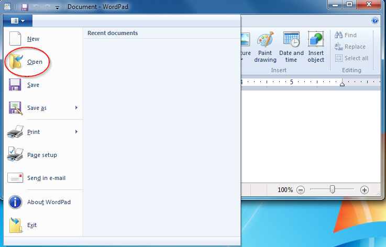The image size is (386, 247).
Task: Choose Exit from the file menu
Action: 32,225
